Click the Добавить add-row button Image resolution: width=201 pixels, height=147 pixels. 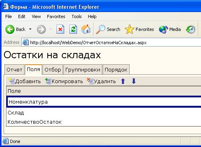[x=25, y=81]
